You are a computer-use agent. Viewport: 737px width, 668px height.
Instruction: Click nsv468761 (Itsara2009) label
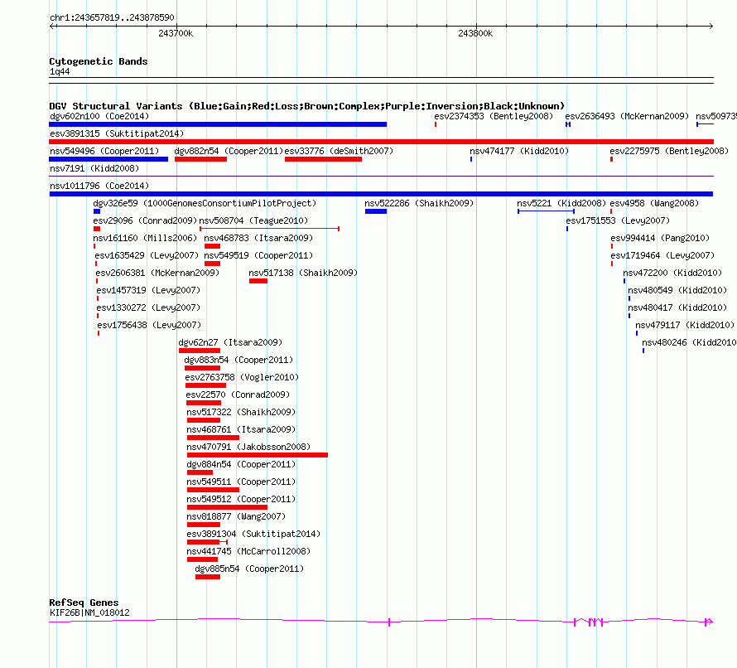(x=241, y=429)
